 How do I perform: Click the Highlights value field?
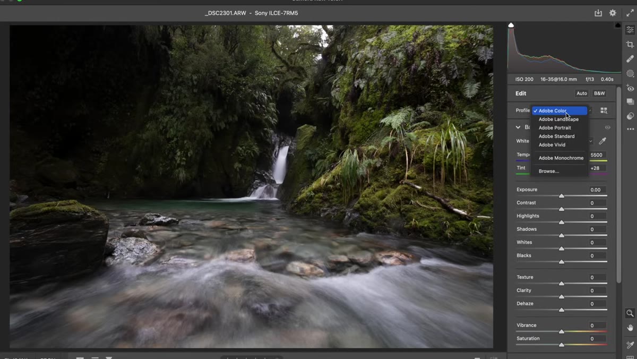[x=597, y=216]
